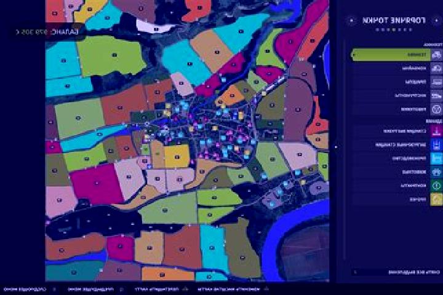This screenshot has height=295, width=443.
Task: Click the large magenta field on the map
Action: point(96,184)
